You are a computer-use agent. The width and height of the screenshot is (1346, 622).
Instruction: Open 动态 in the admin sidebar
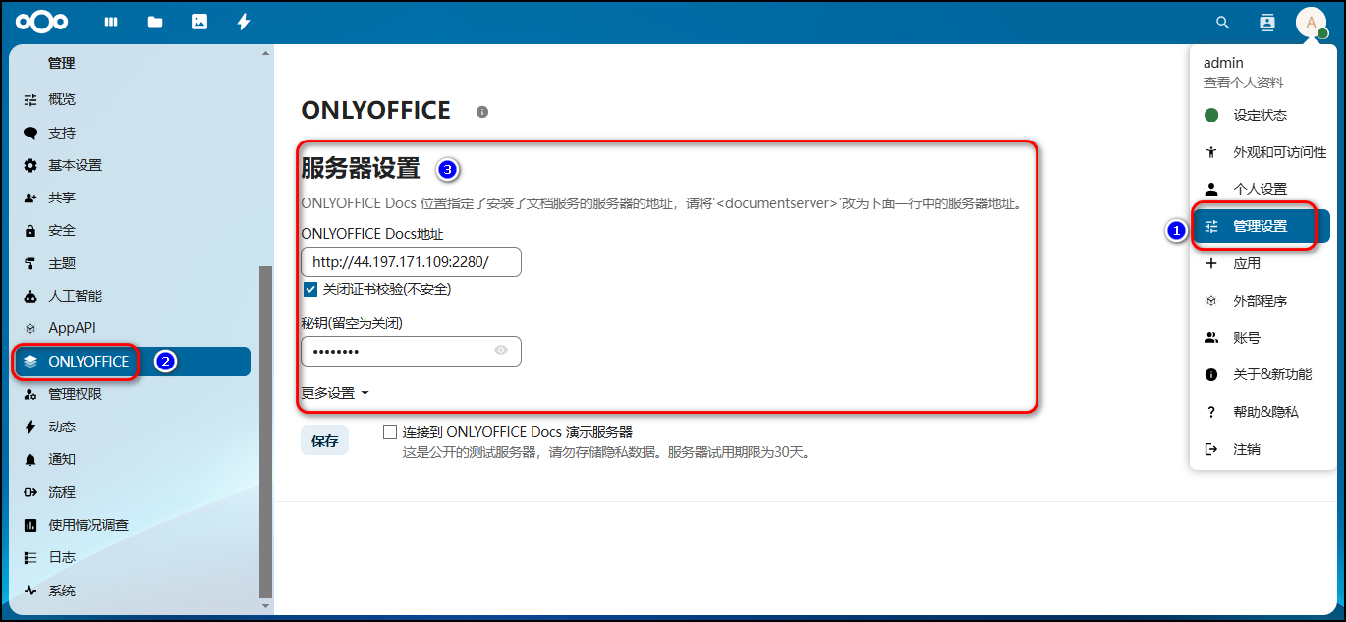(133, 426)
